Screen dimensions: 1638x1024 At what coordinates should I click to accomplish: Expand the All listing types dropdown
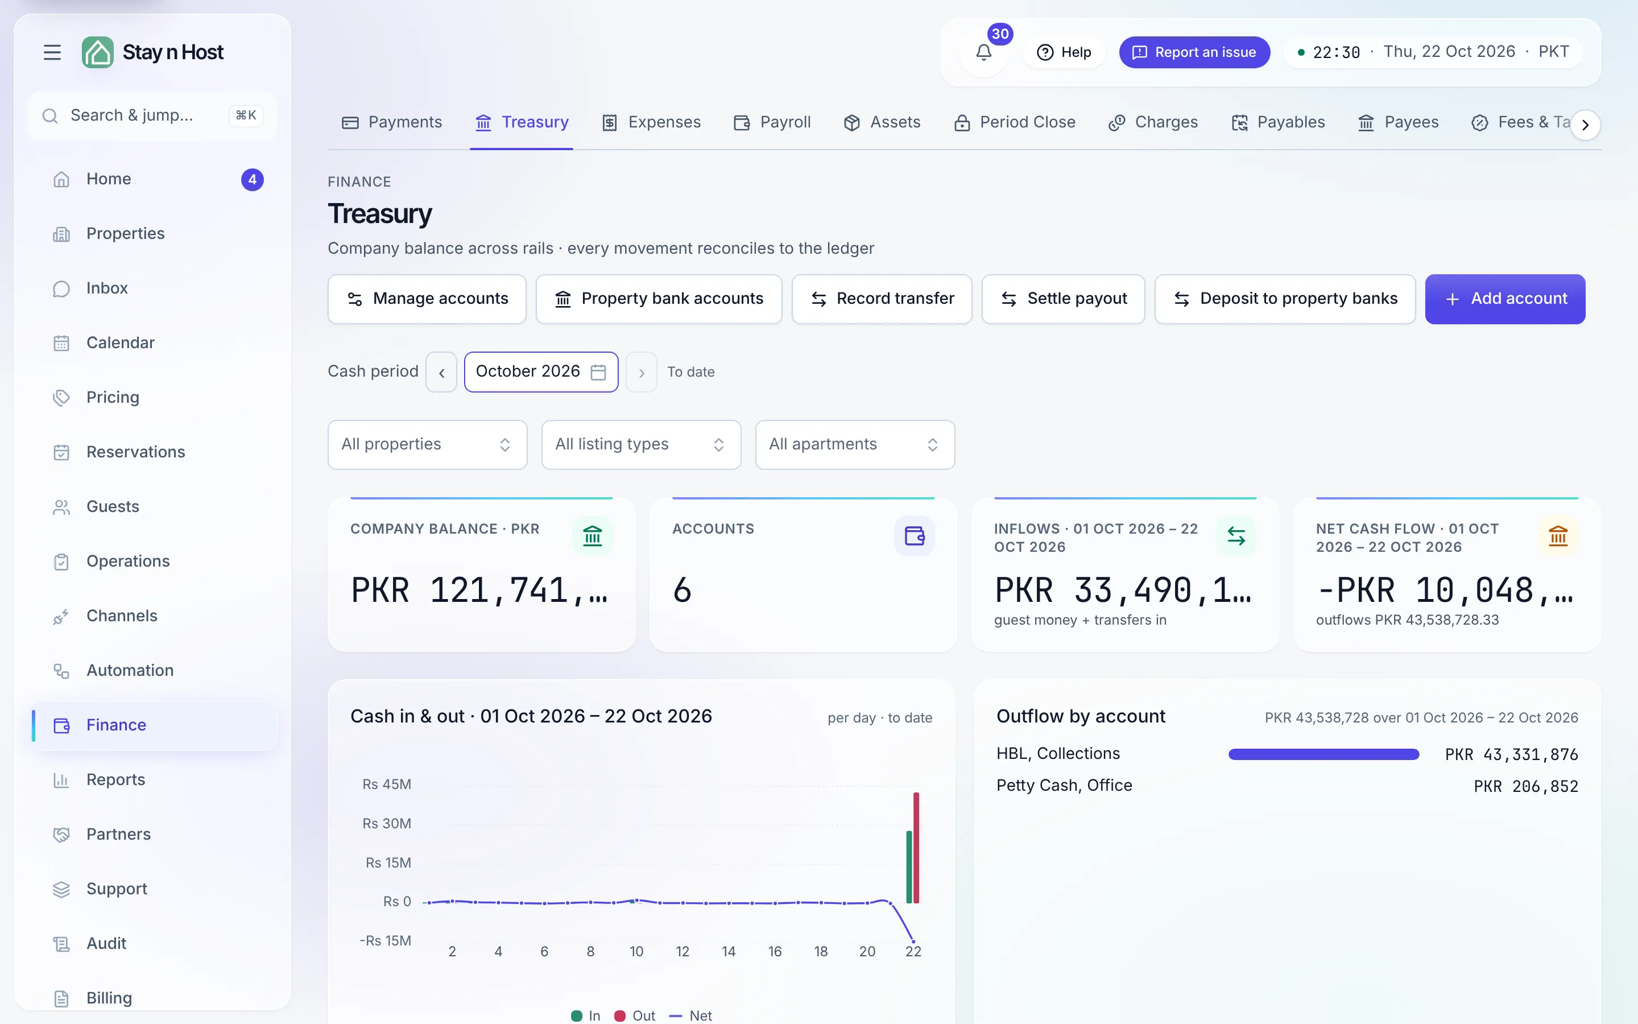coord(641,444)
